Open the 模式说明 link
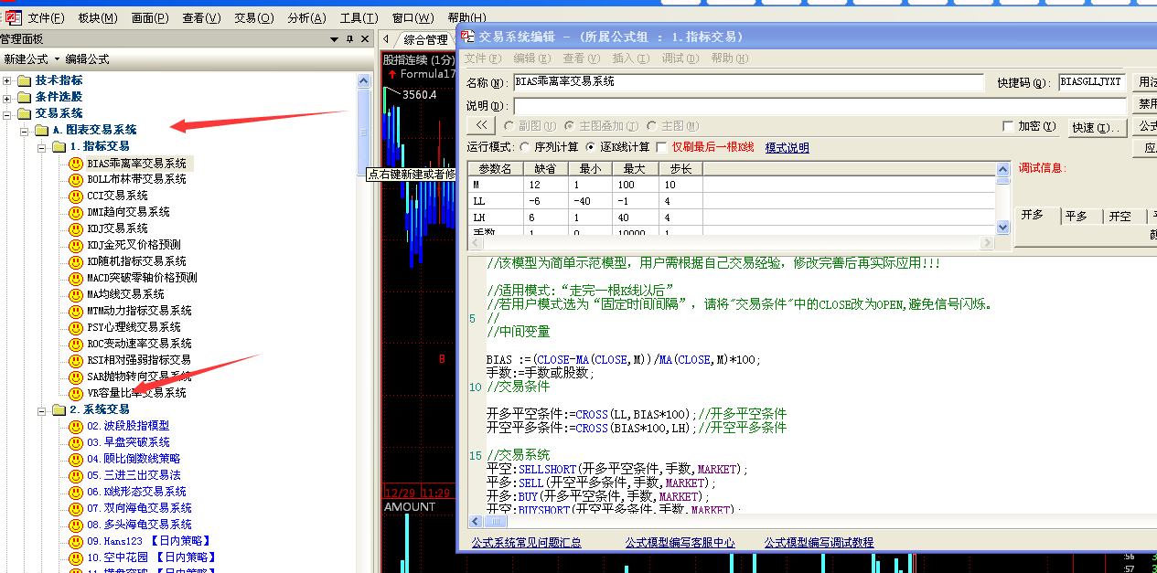Image resolution: width=1157 pixels, height=573 pixels. click(x=787, y=148)
